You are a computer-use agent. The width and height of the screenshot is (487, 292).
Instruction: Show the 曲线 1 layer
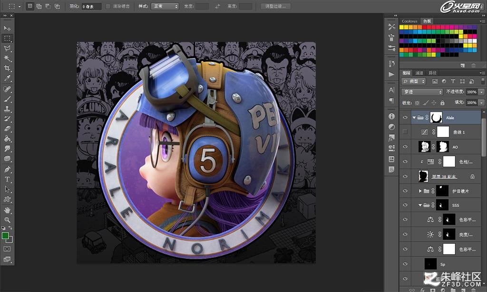[405, 132]
